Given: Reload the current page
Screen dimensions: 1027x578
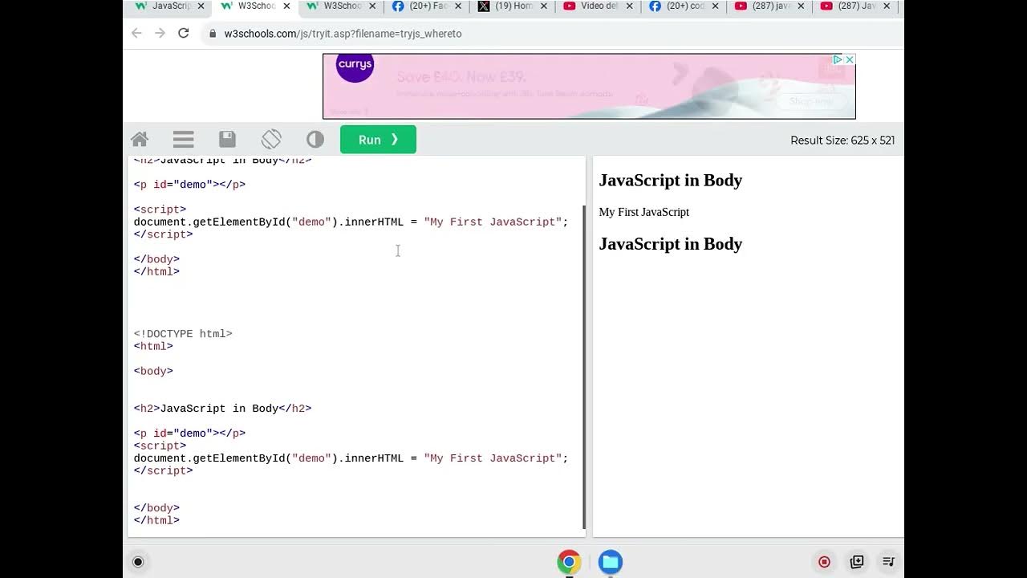Looking at the screenshot, I should 184,33.
